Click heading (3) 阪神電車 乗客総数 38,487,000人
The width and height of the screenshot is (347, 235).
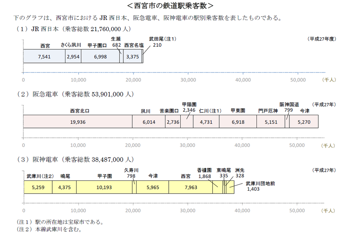pos(76,159)
